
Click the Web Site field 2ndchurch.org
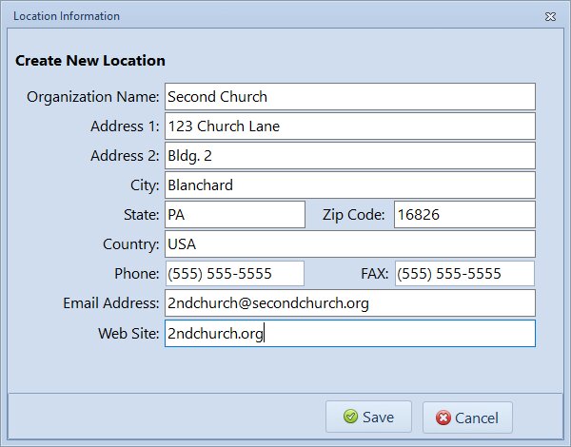tap(350, 333)
